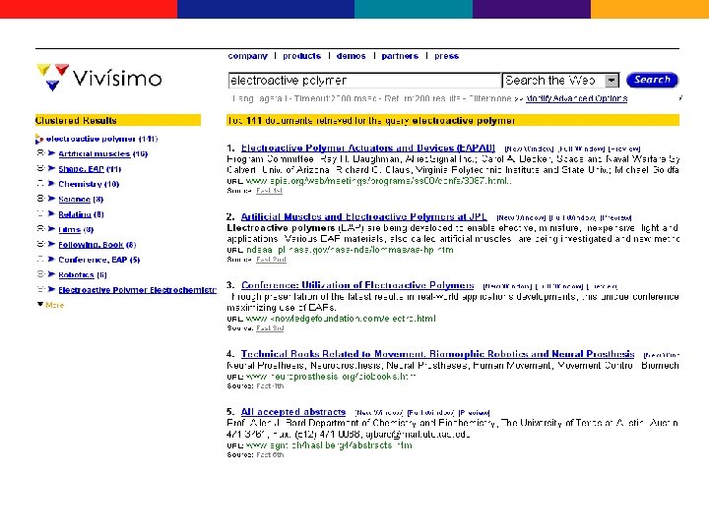Open result Conference: Utilization of Electroactive Polymers
The image size is (709, 531).
click(x=357, y=285)
